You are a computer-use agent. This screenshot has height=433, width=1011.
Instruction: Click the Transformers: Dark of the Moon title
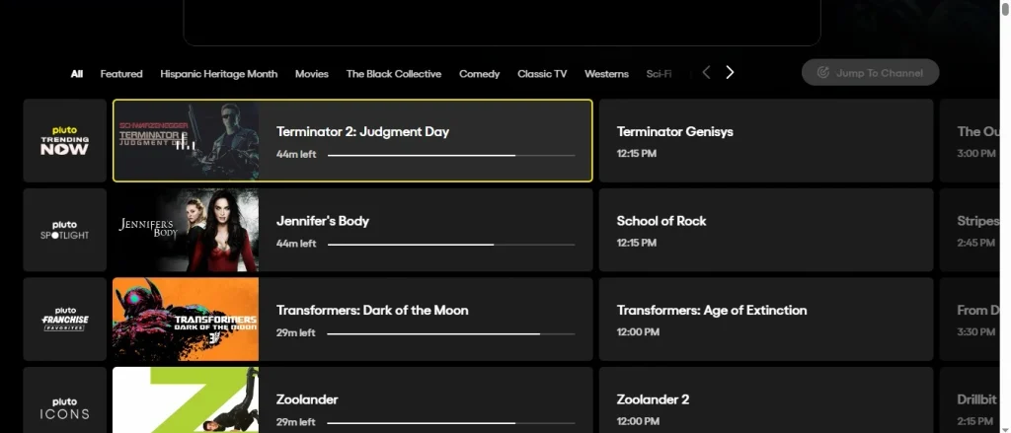point(372,310)
